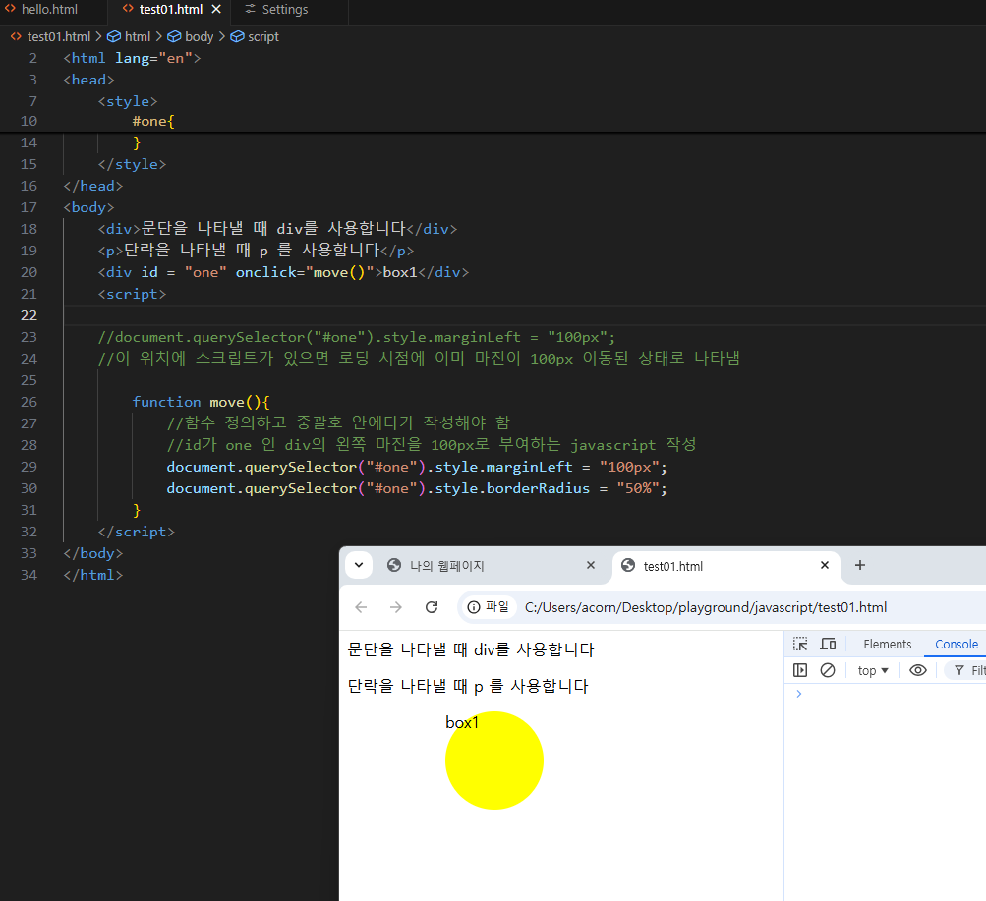
Task: Reload the browser page
Action: [x=432, y=607]
